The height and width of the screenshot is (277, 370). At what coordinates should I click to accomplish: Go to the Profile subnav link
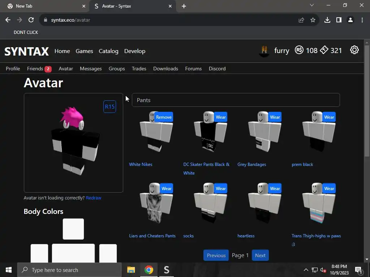(13, 69)
